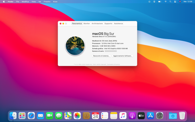Open Control Center in menu bar
The height and width of the screenshot is (122, 195).
pyautogui.click(x=175, y=2)
